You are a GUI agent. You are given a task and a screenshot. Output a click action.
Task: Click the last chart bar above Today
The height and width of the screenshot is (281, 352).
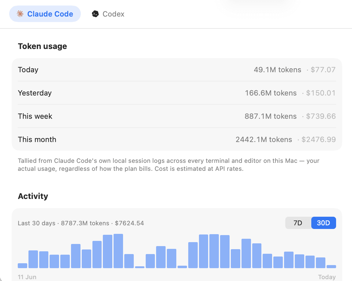(x=331, y=266)
